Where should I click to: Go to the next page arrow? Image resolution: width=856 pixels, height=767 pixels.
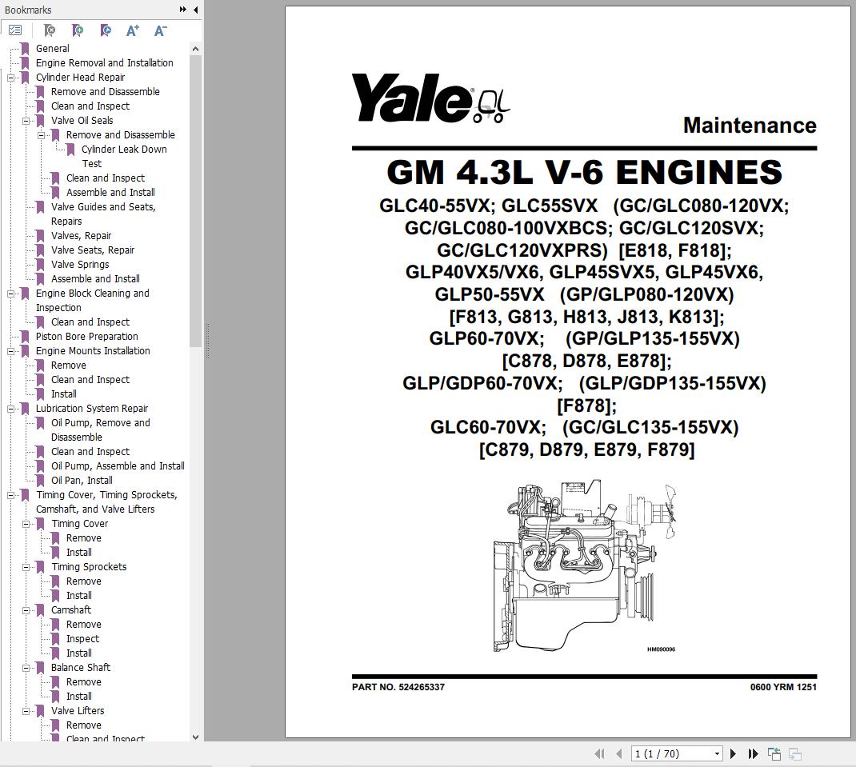point(733,754)
